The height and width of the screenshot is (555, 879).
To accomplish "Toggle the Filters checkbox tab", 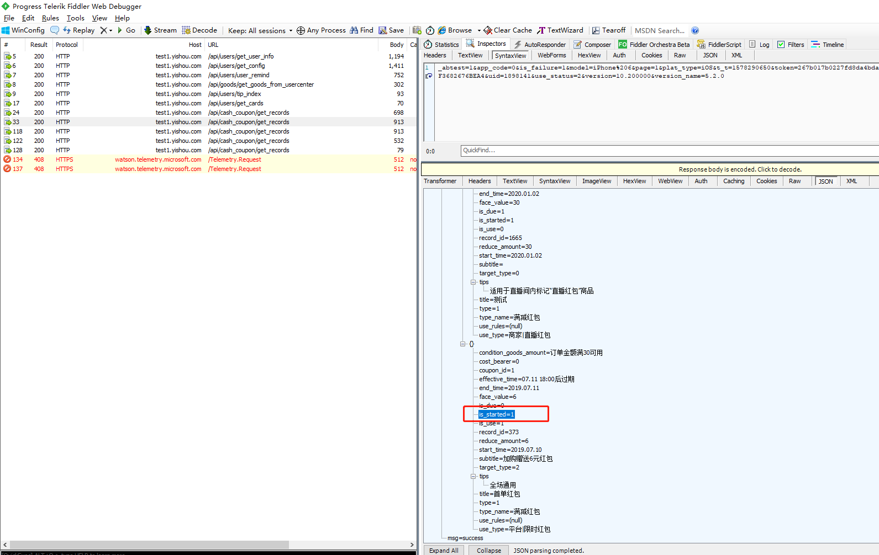I will tap(791, 45).
